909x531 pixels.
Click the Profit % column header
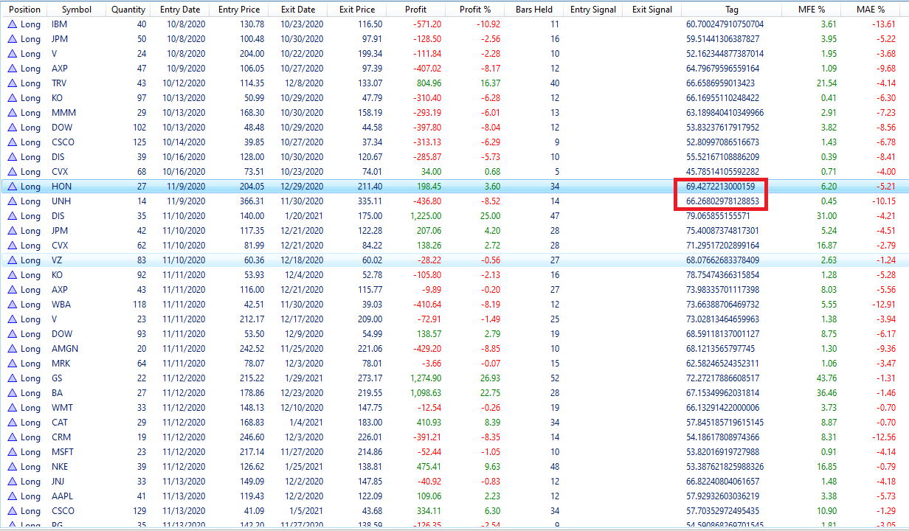[476, 10]
